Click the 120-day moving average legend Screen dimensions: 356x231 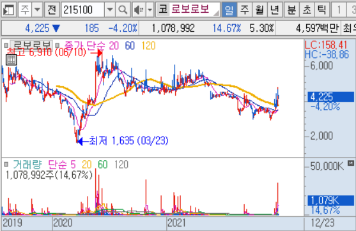pos(148,46)
